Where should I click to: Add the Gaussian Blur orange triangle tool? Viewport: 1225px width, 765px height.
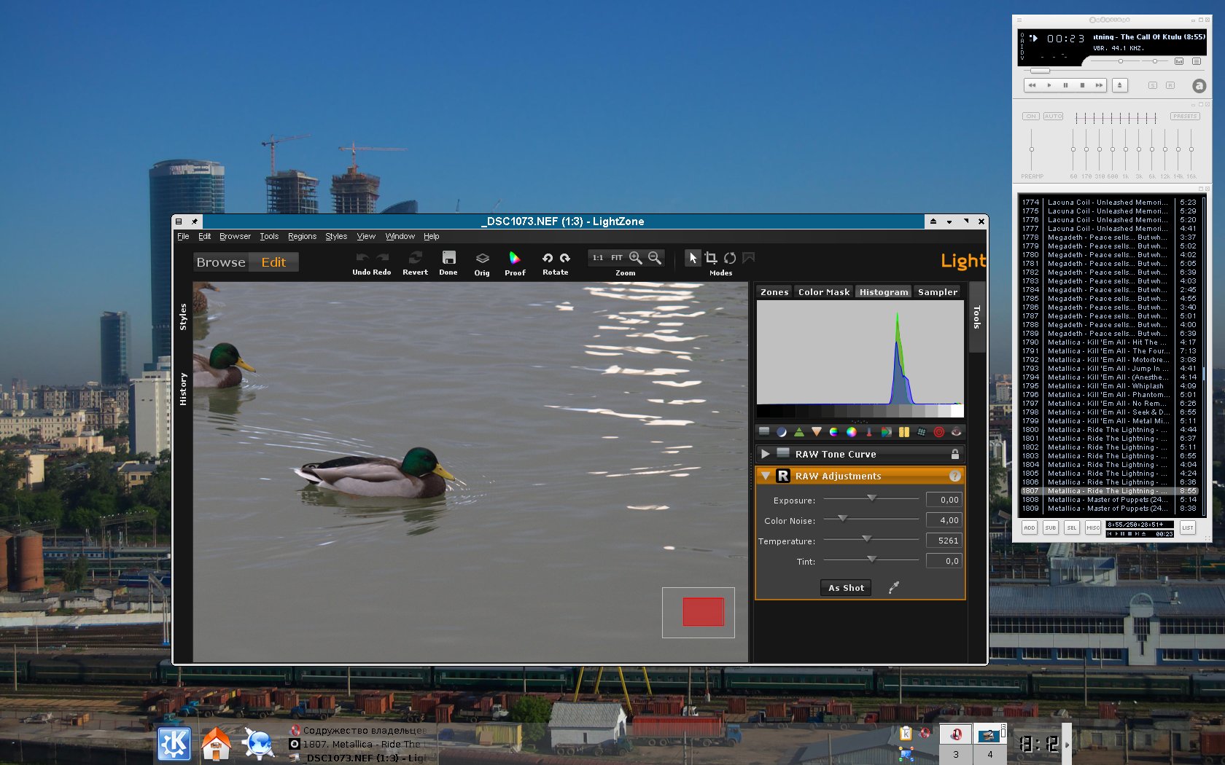click(x=817, y=432)
